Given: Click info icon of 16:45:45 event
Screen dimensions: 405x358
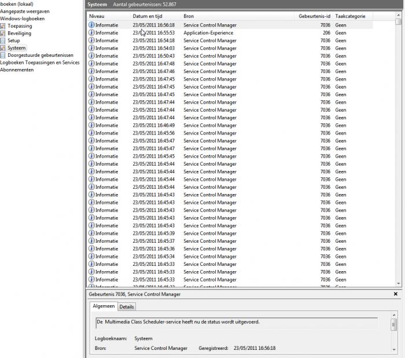Looking at the screenshot, I should click(x=91, y=156).
